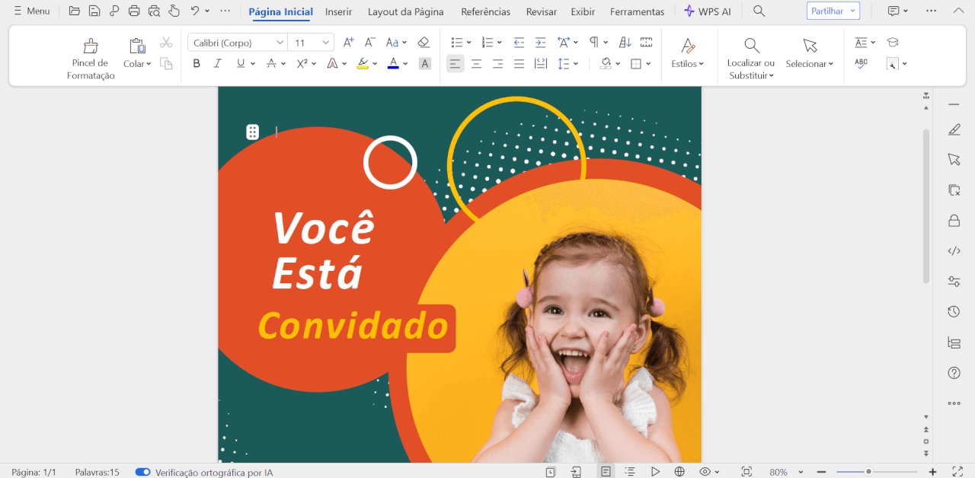975x478 pixels.
Task: Select the Pincel de Formatação tool
Action: (x=89, y=56)
